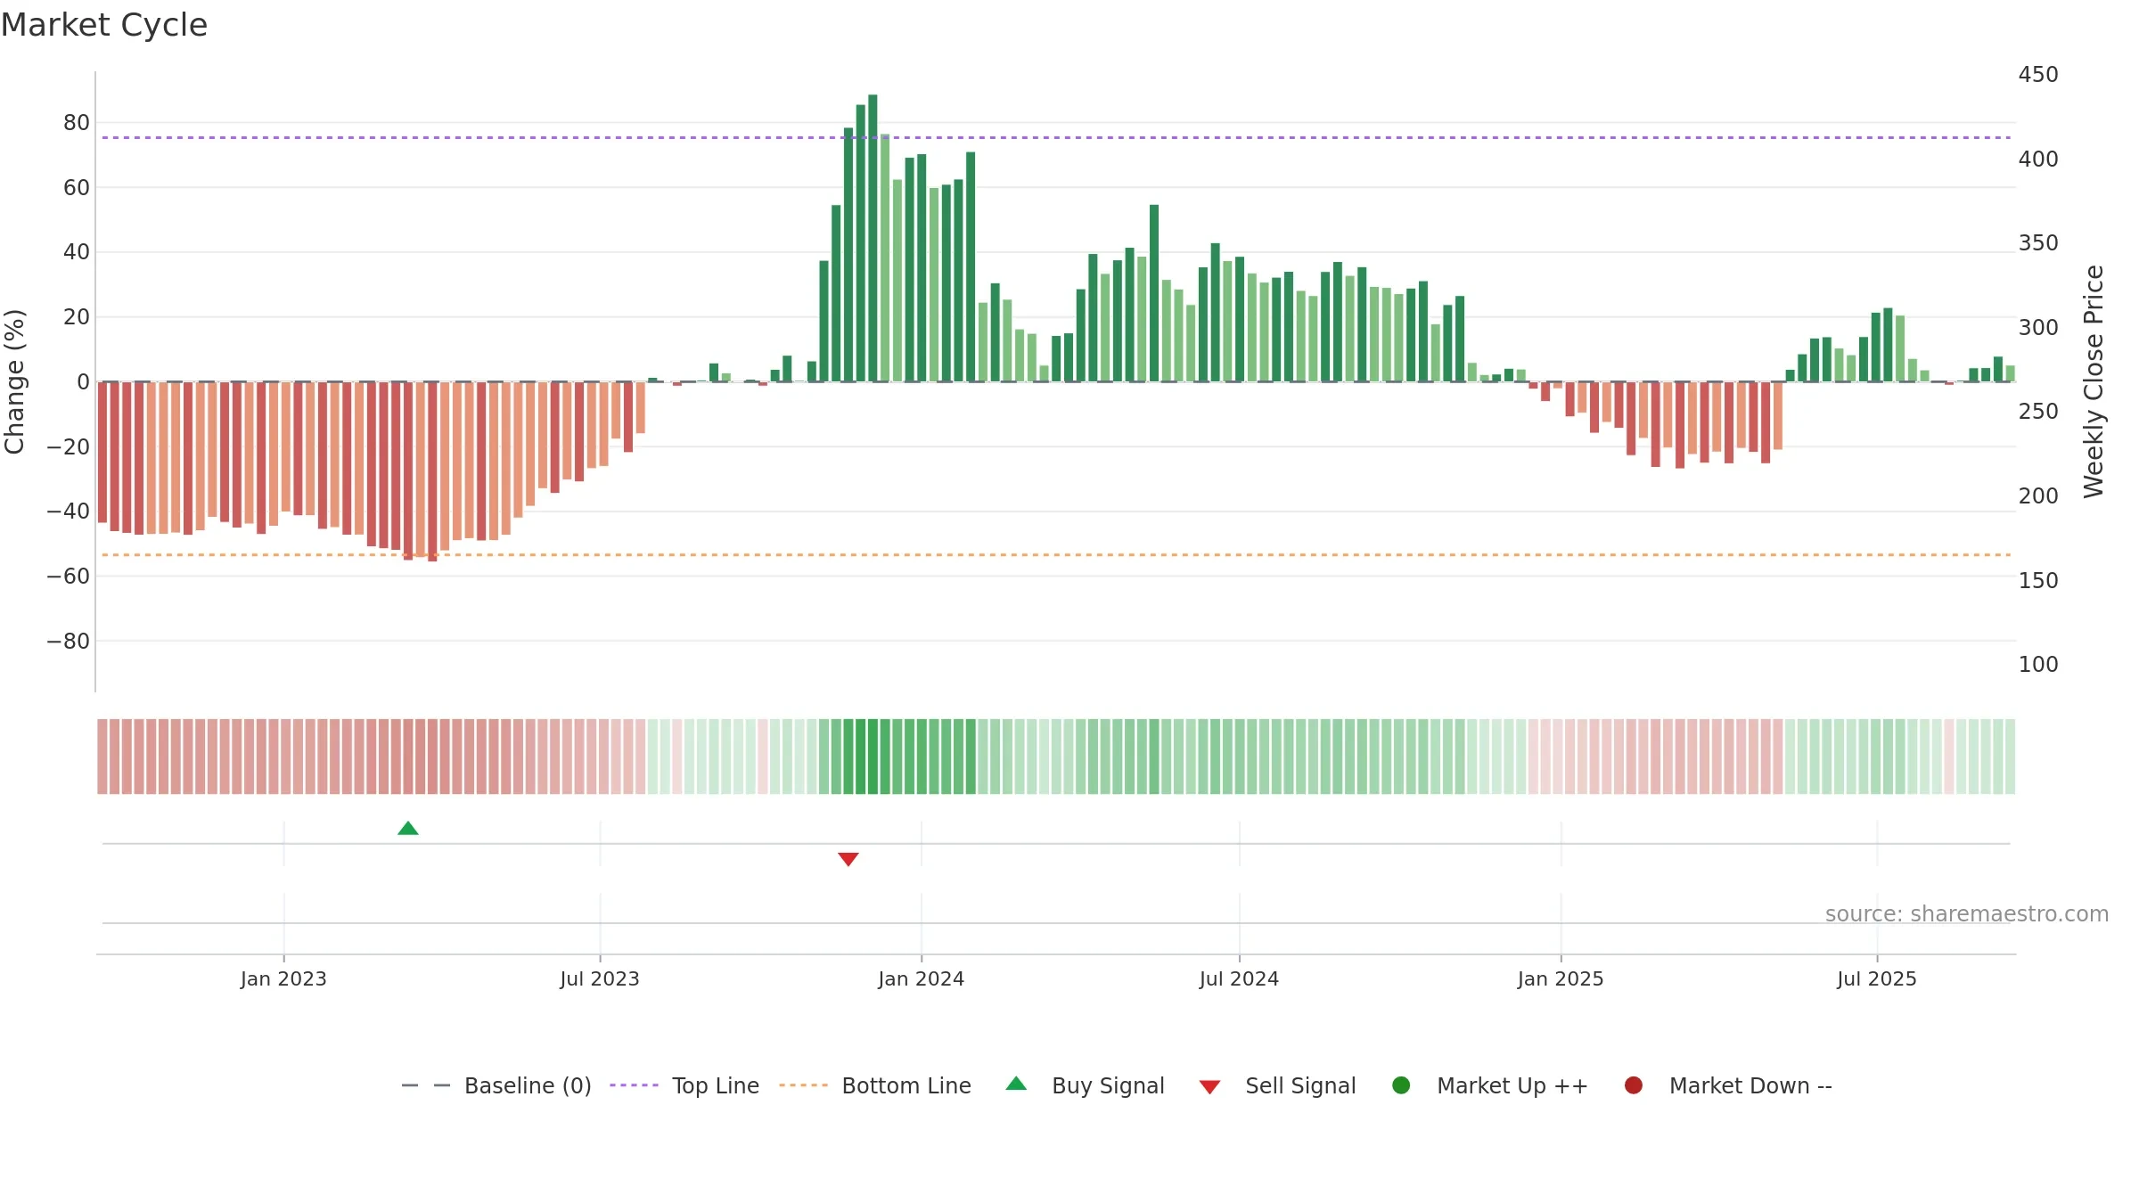Toggle the Baseline (0) legend entry
The height and width of the screenshot is (1203, 2139).
click(x=496, y=1085)
